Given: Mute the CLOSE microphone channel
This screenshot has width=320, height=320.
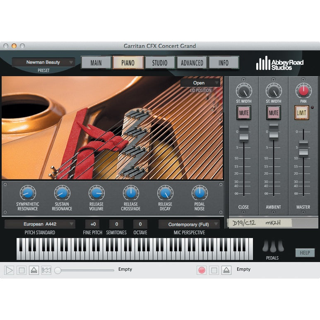Looking at the screenshot, I should [244, 113].
